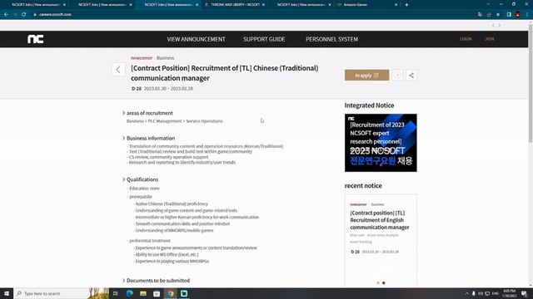This screenshot has width=533, height=299.
Task: Launch Microsoft Edge from taskbar
Action: coord(130,293)
